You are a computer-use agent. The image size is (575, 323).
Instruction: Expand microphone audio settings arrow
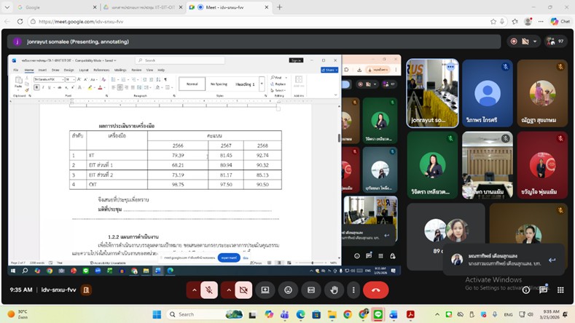click(x=194, y=290)
